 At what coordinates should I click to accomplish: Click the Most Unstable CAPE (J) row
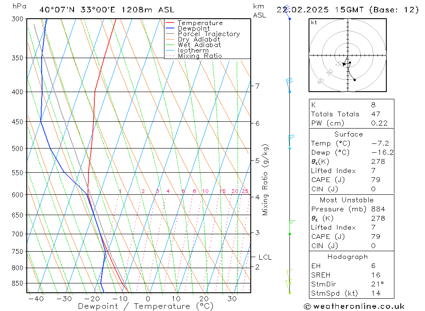[351, 237]
